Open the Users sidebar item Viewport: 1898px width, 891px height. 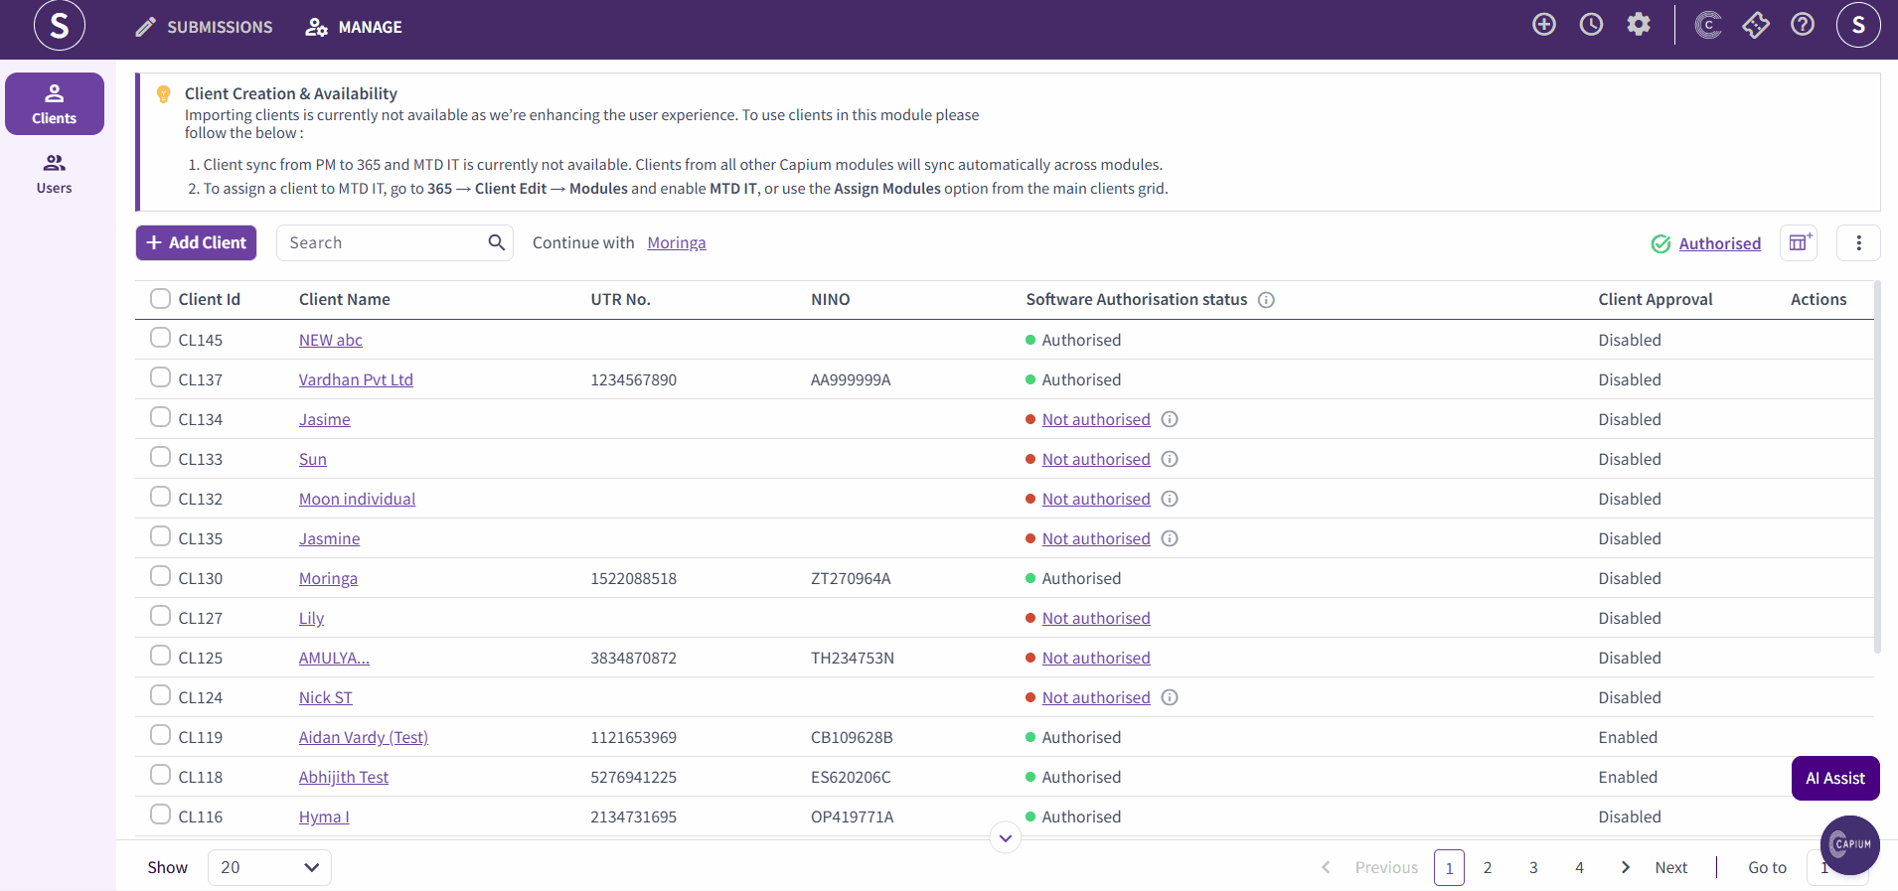tap(55, 174)
